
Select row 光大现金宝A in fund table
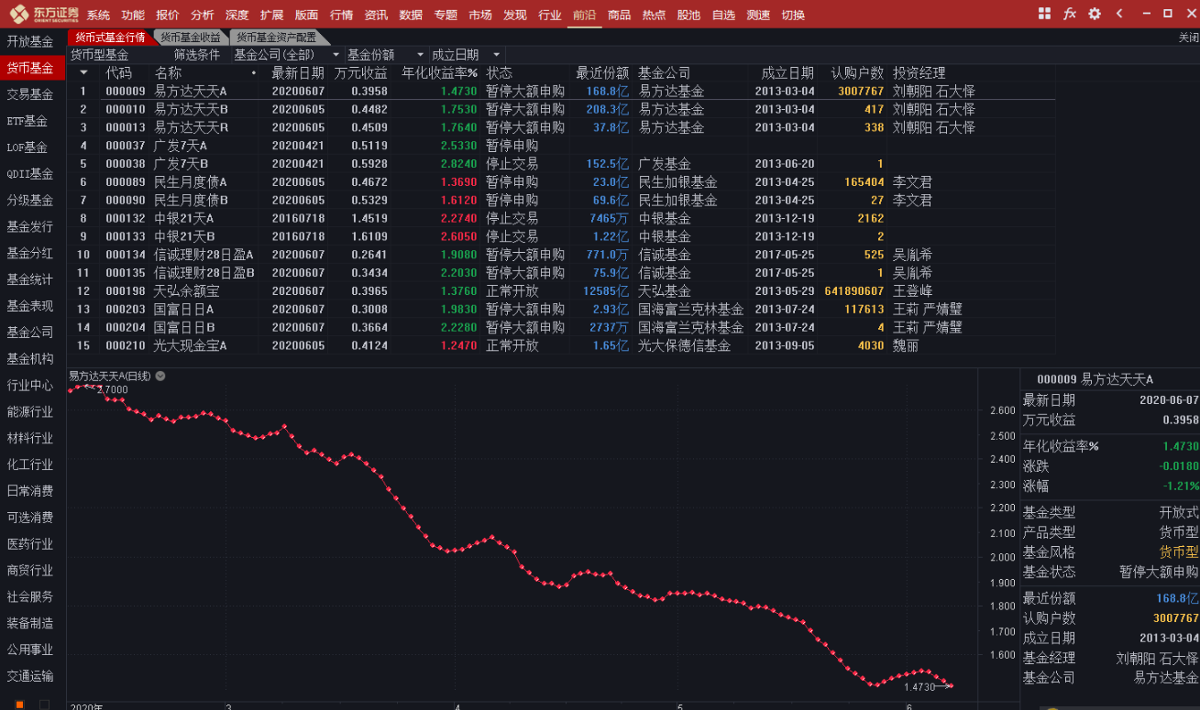tap(561, 345)
